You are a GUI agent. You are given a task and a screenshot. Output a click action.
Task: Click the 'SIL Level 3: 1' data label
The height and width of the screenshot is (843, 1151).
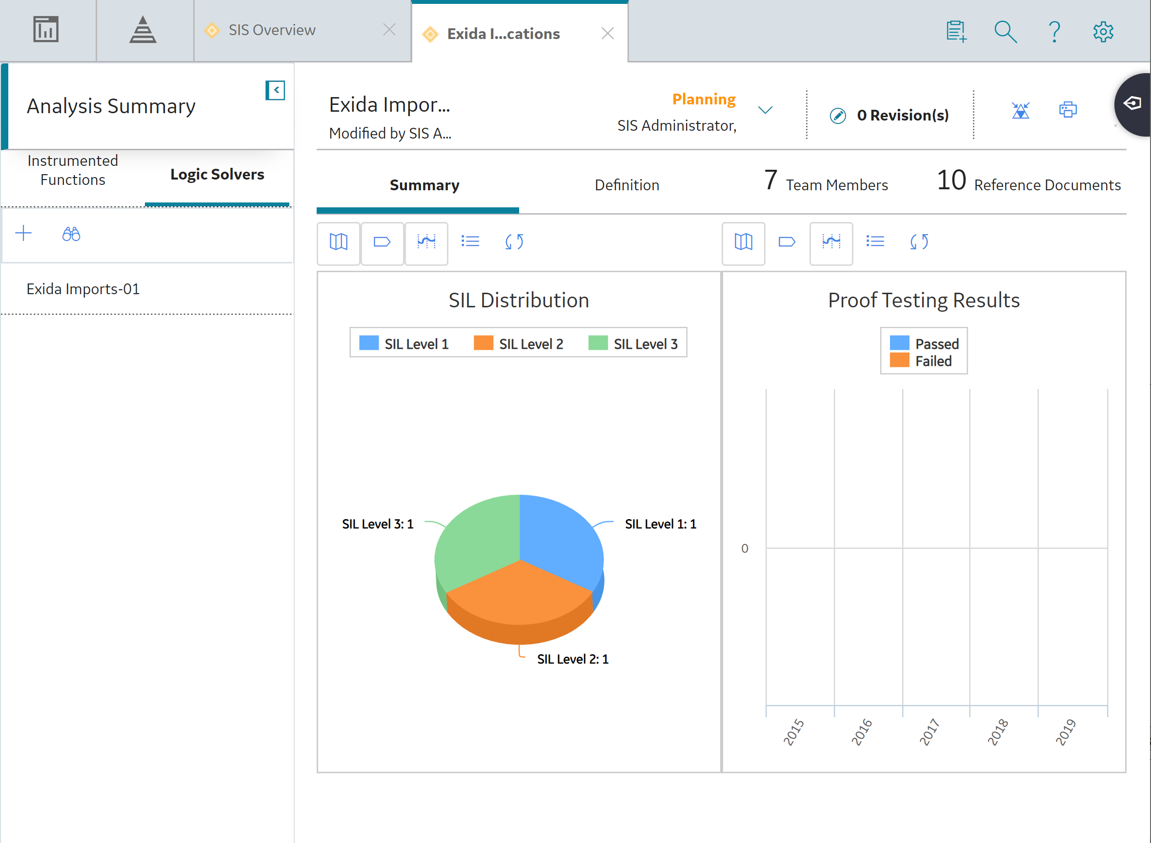tap(378, 524)
